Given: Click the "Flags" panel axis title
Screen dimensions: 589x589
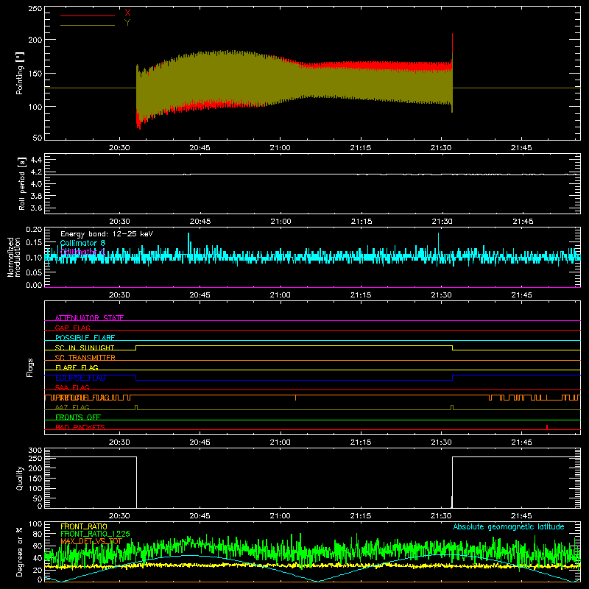Looking at the screenshot, I should click(29, 367).
